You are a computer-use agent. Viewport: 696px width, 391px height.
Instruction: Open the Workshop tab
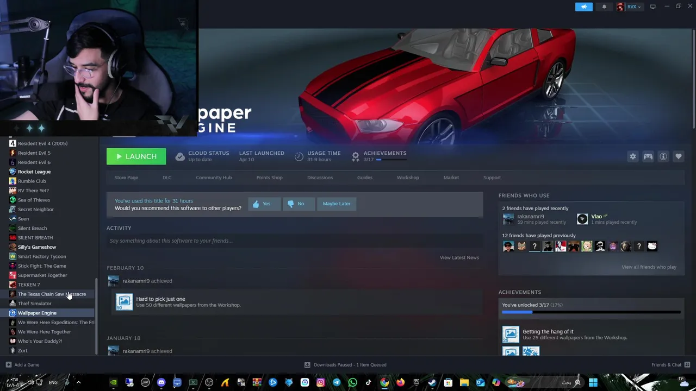click(408, 178)
